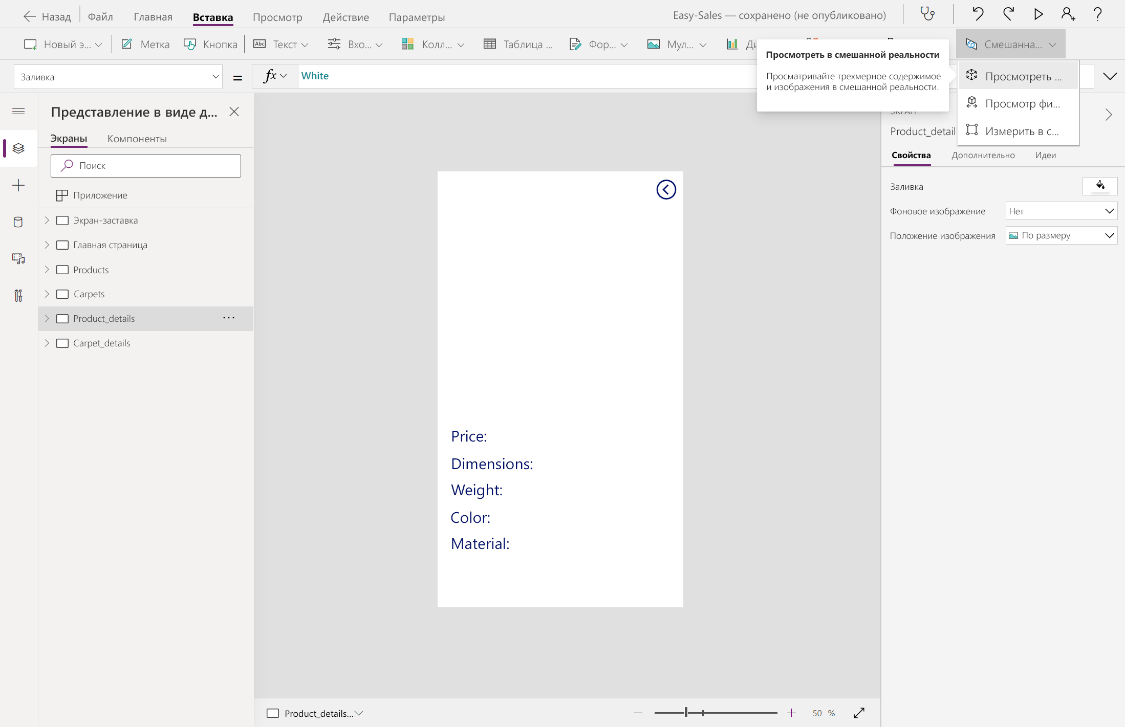Open the App checker stethoscope icon
The width and height of the screenshot is (1125, 727).
coord(927,14)
